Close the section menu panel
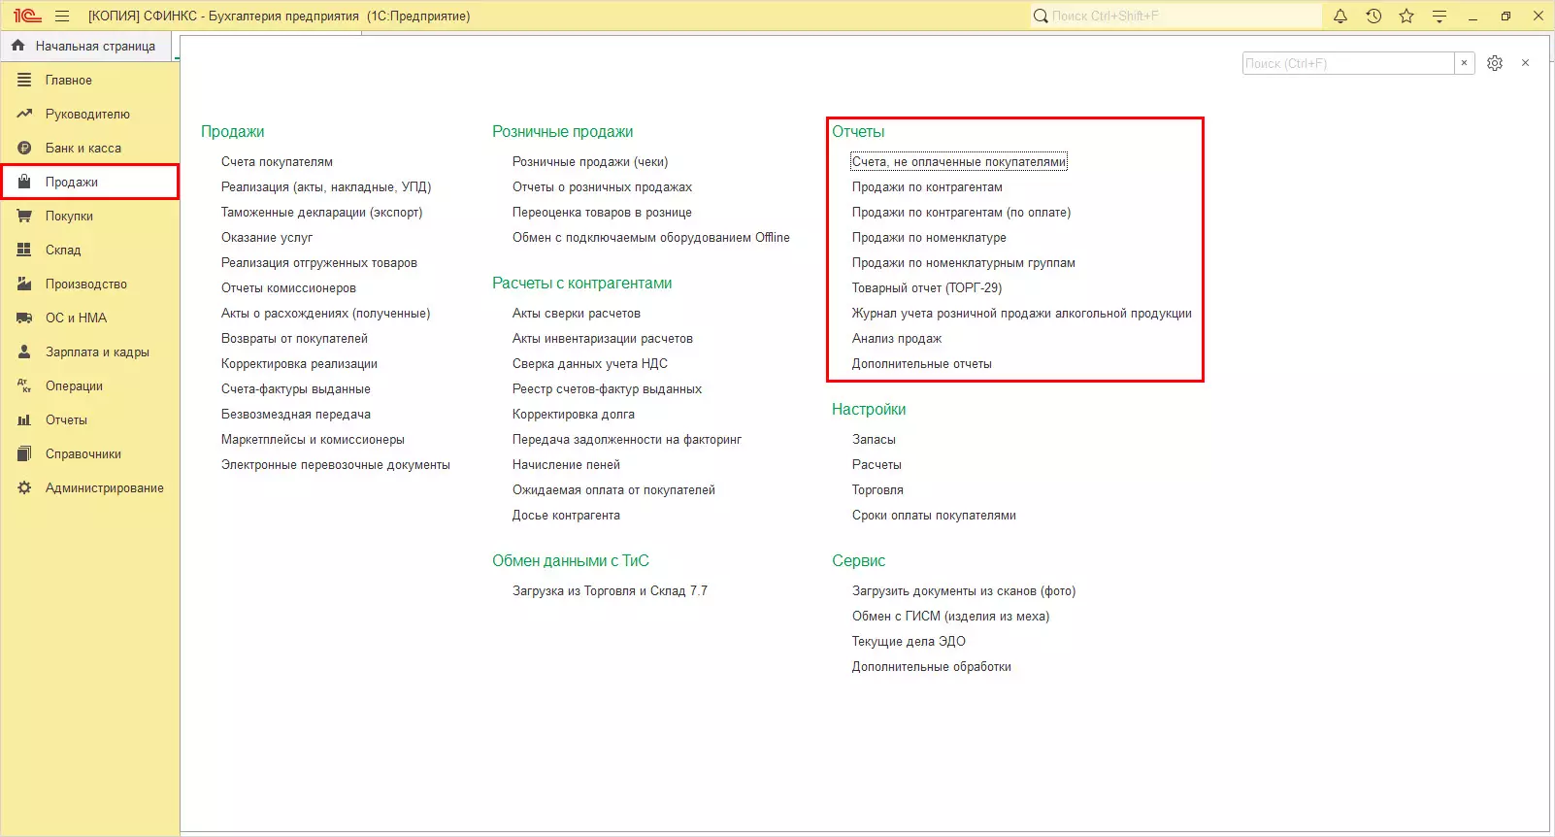Screen dimensions: 1555x837 pyautogui.click(x=1526, y=63)
